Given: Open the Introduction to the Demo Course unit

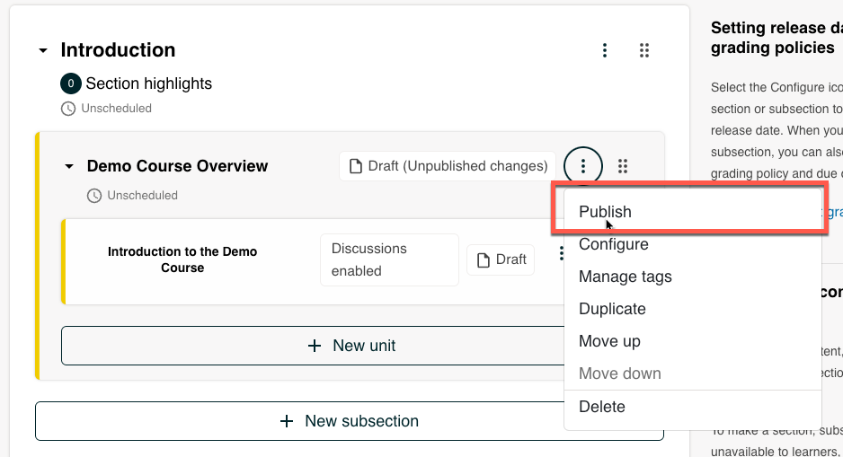Looking at the screenshot, I should coord(182,259).
